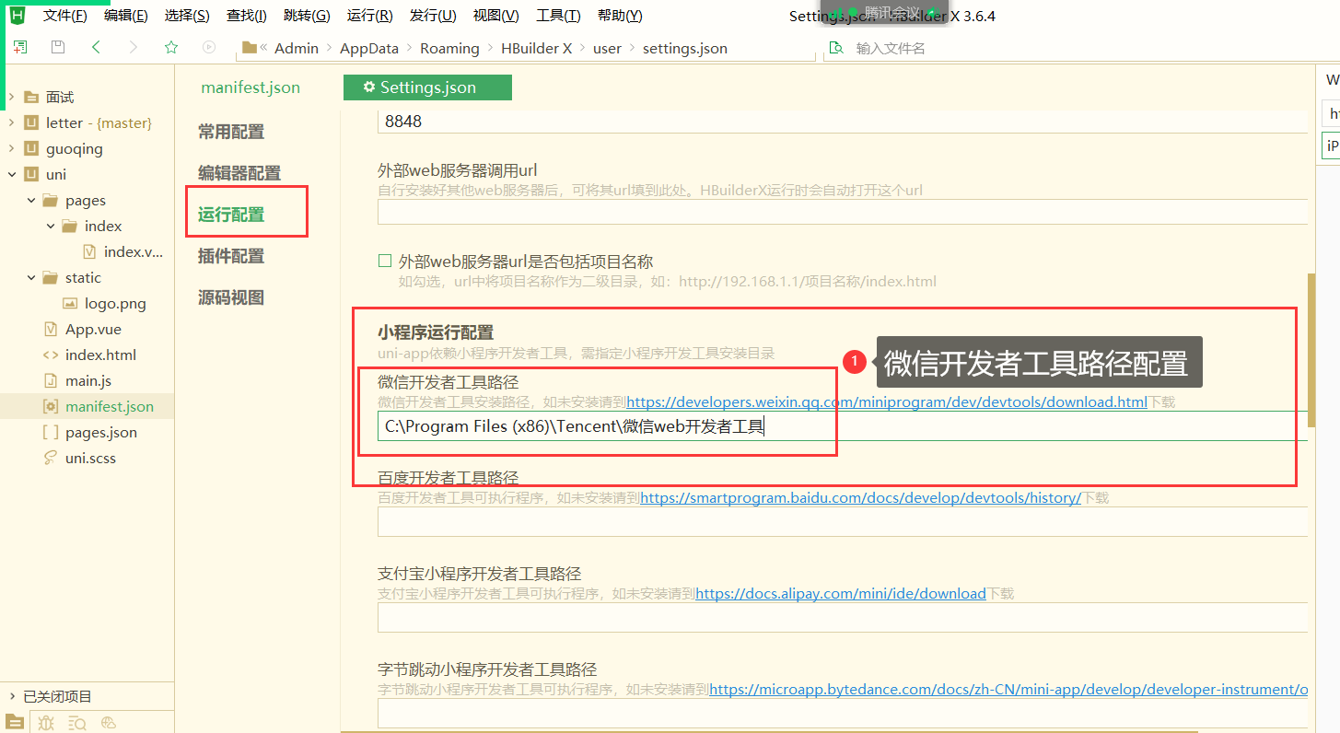The height and width of the screenshot is (733, 1340).
Task: Open manifest.json in the project tree
Action: point(110,406)
